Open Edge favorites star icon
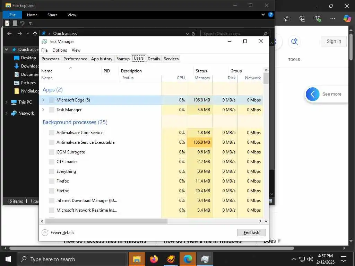This screenshot has width=355, height=266. pyautogui.click(x=287, y=19)
